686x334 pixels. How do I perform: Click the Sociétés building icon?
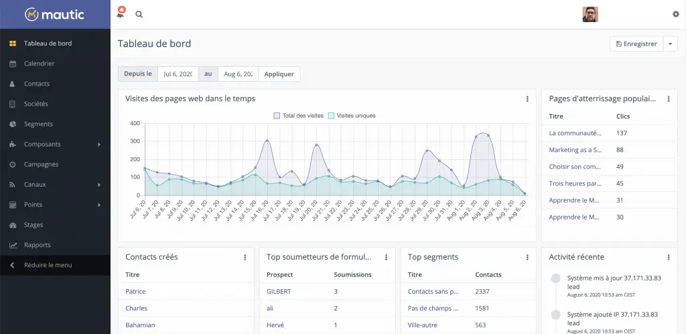(12, 104)
